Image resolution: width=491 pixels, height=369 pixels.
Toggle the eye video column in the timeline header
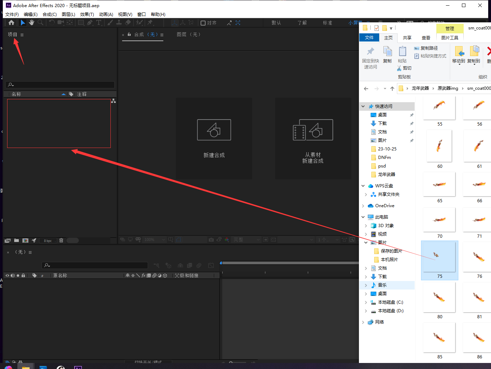7,276
